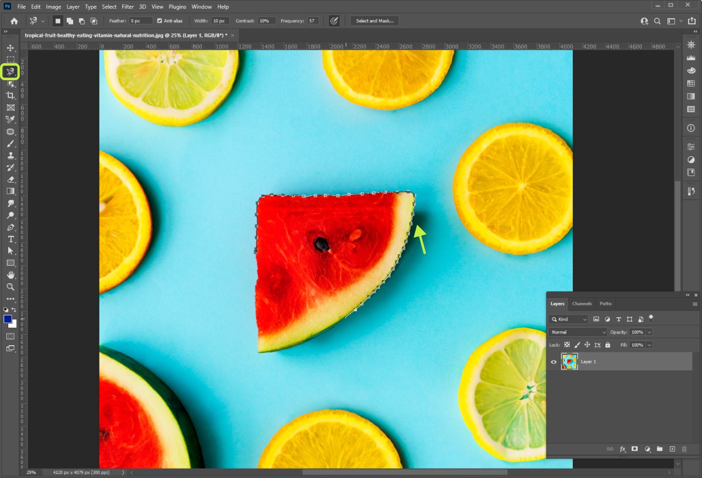The image size is (702, 478).
Task: Click the background color swatch
Action: click(x=13, y=324)
